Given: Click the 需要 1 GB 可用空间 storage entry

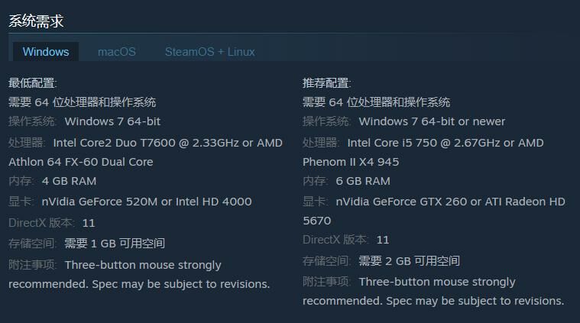Looking at the screenshot, I should [x=115, y=244].
